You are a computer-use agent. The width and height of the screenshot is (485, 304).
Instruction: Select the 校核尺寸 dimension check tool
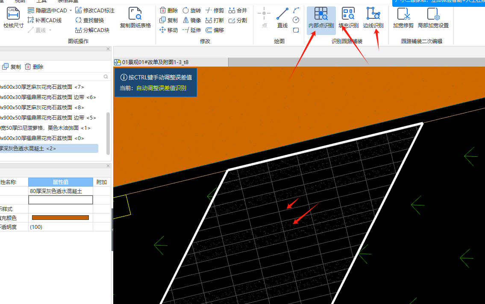13,18
